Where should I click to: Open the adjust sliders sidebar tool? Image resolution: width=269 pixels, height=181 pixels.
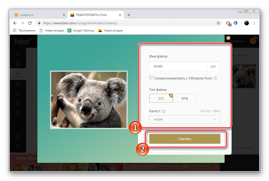click(18, 54)
